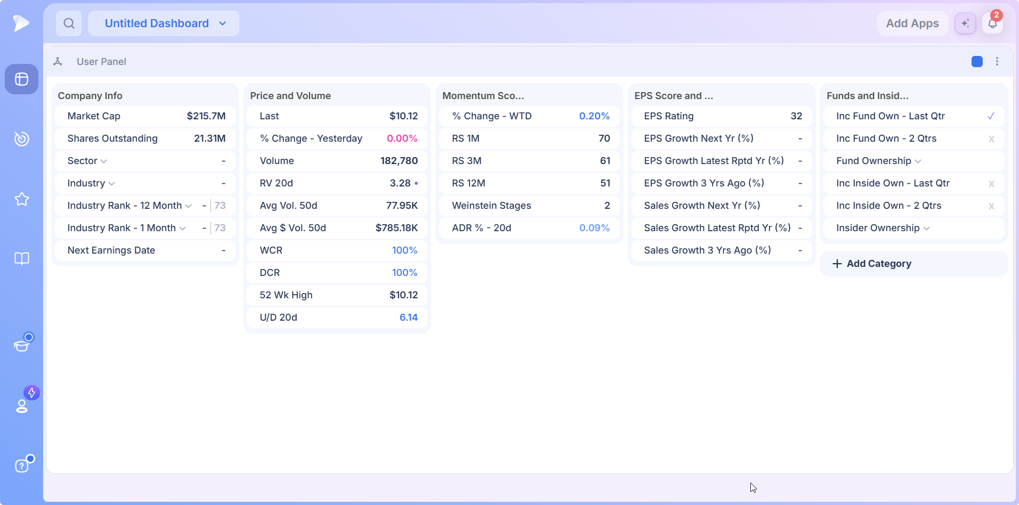Viewport: 1019px width, 505px height.
Task: Open the favorites star sidebar icon
Action: coord(21,199)
